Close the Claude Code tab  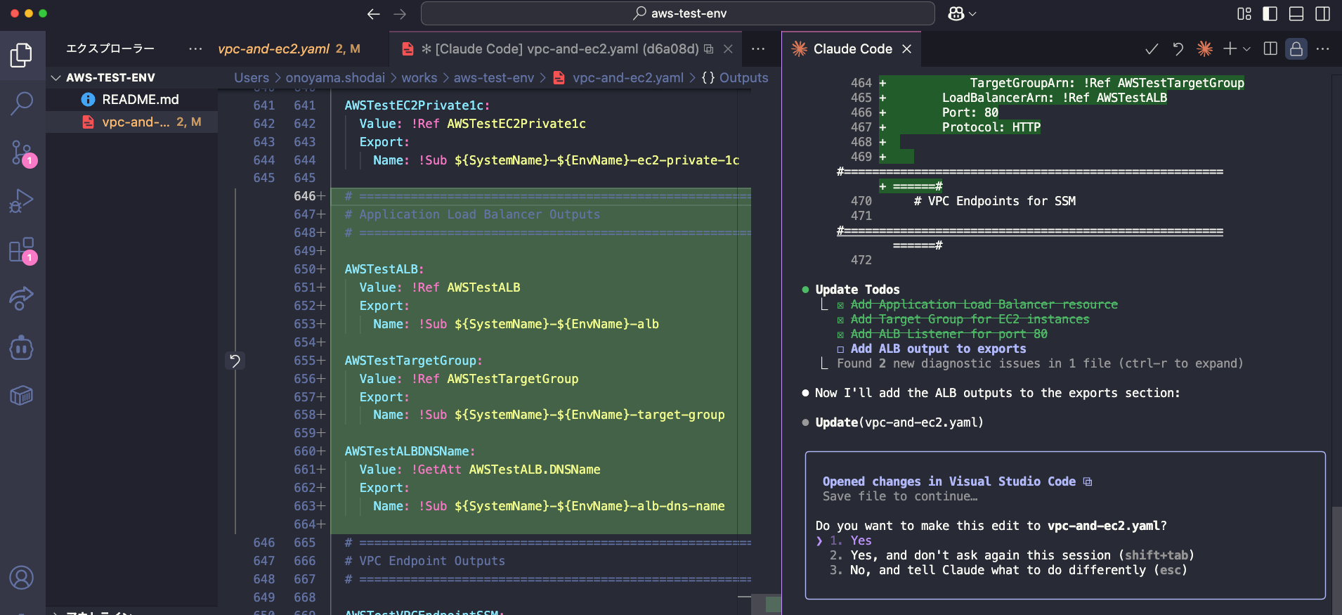click(907, 48)
